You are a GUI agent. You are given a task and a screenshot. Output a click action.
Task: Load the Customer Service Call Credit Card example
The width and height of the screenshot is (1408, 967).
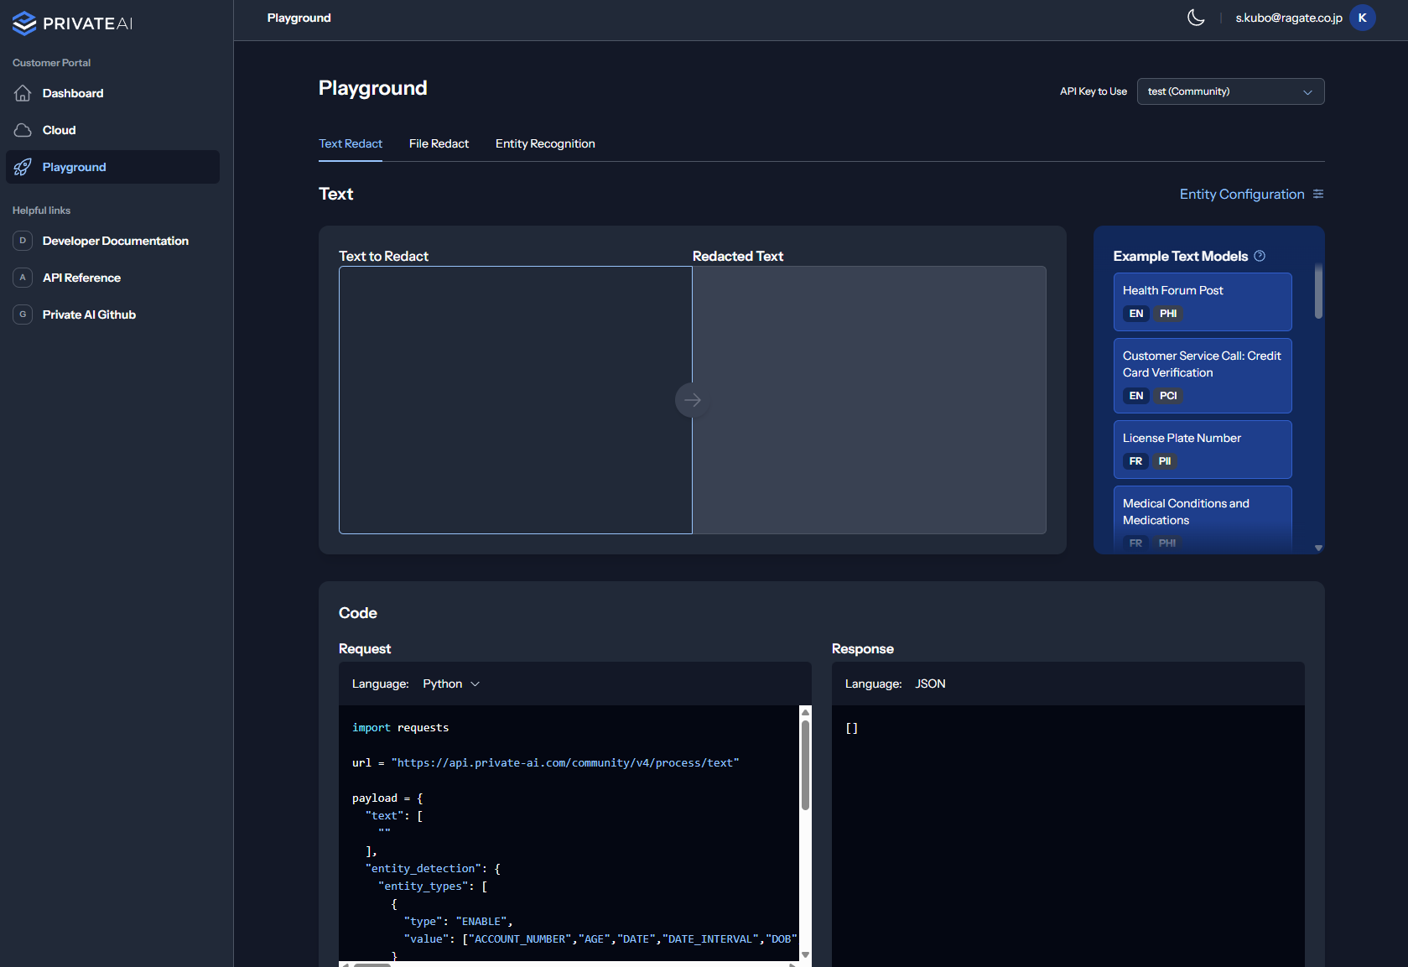(x=1203, y=376)
